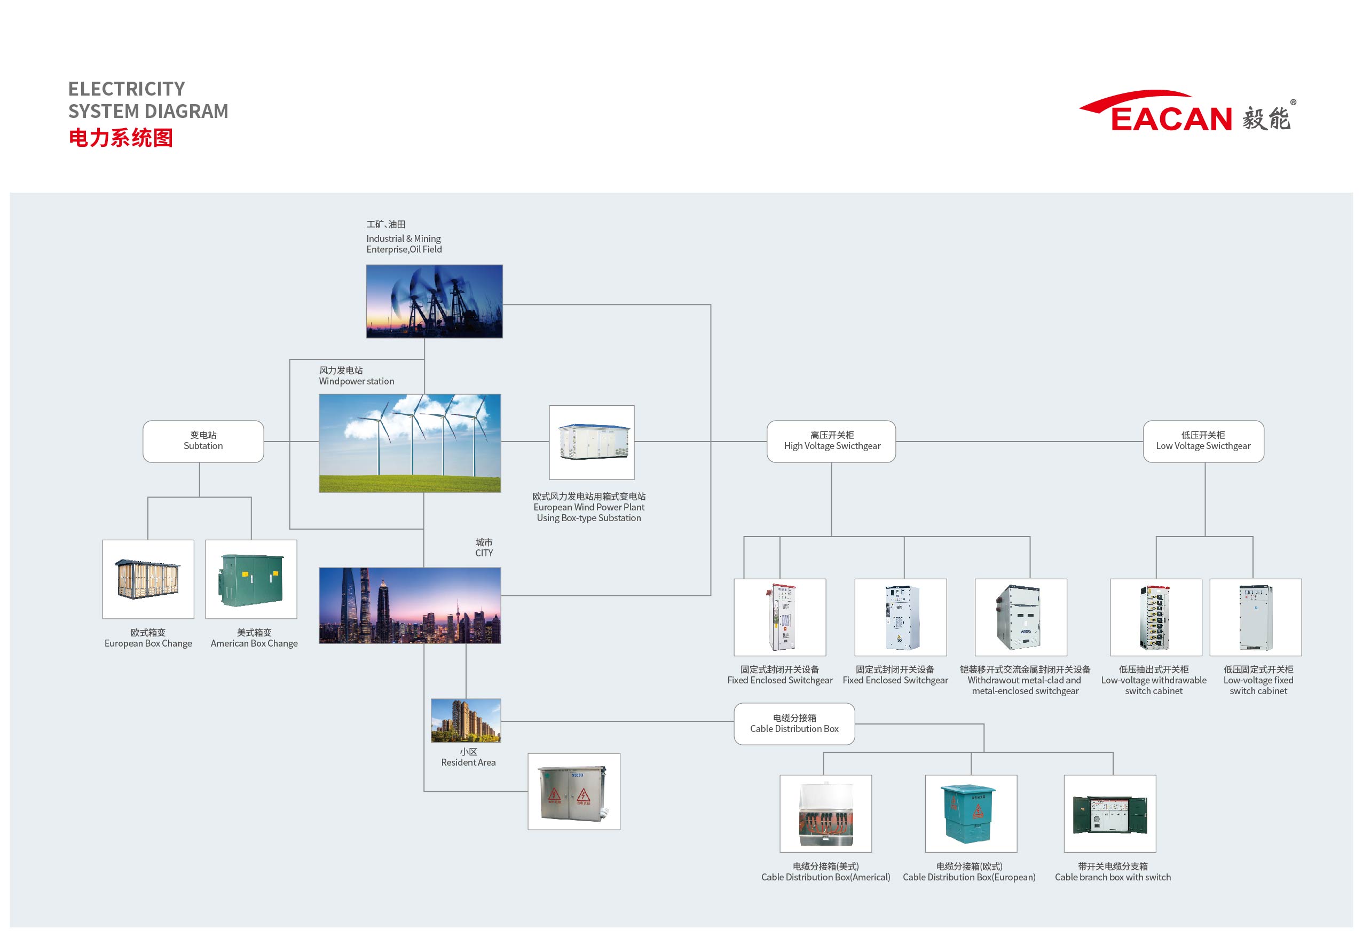Click the Windpower station label

coord(356,381)
